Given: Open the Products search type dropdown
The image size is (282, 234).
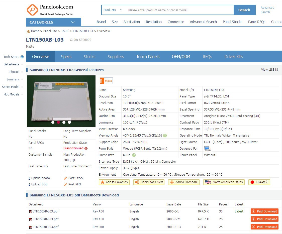Looking at the screenshot, I should [x=113, y=10].
